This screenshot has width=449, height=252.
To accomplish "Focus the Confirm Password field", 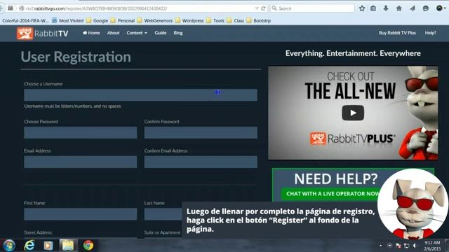I will pyautogui.click(x=201, y=132).
